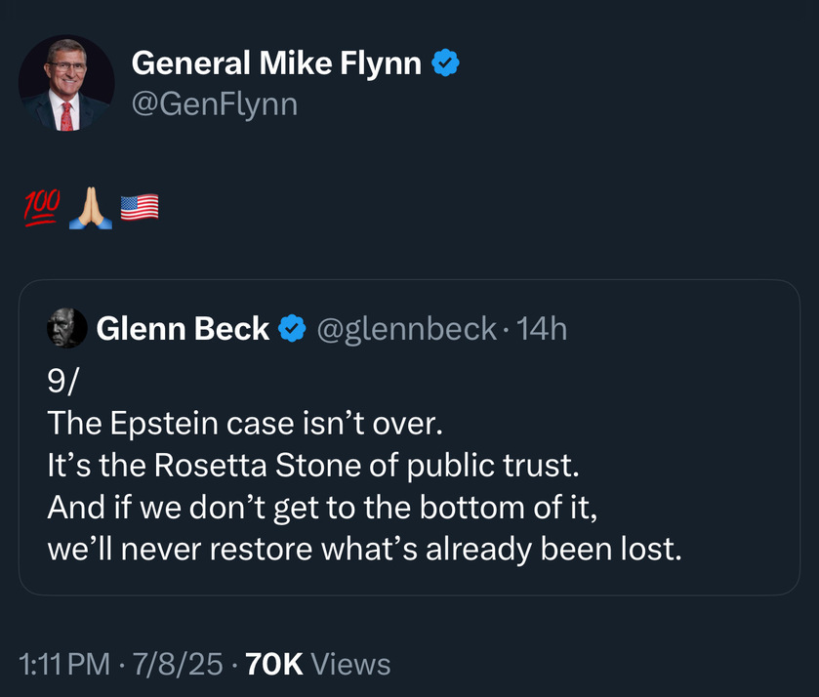Image resolution: width=819 pixels, height=697 pixels.
Task: Click the 'And if we don't get' line
Action: point(322,508)
